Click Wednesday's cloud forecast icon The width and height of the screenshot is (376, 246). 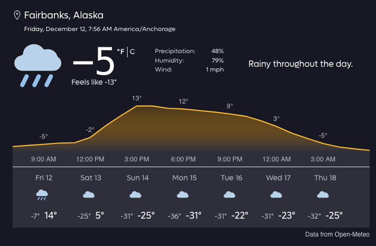276,195
